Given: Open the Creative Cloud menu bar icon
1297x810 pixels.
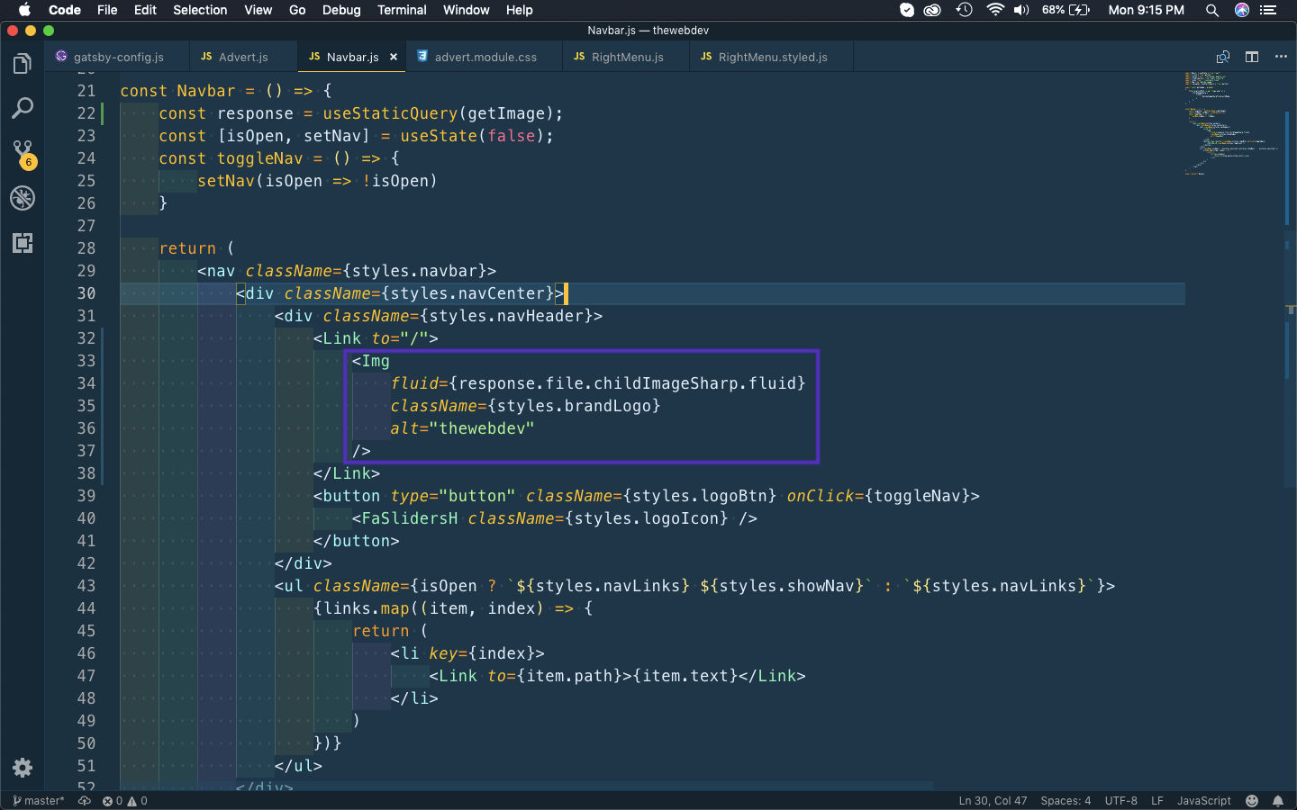Looking at the screenshot, I should [x=933, y=10].
